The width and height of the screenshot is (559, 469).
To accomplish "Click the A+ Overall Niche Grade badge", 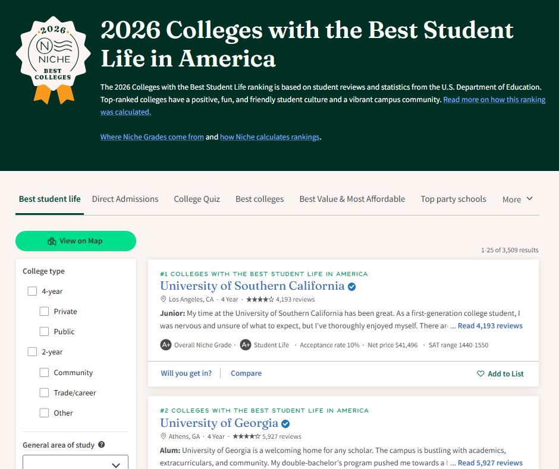I will click(166, 345).
